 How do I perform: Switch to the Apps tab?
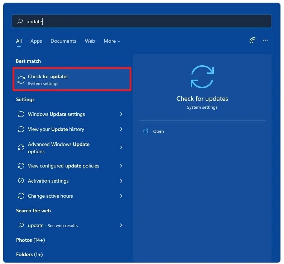point(36,41)
